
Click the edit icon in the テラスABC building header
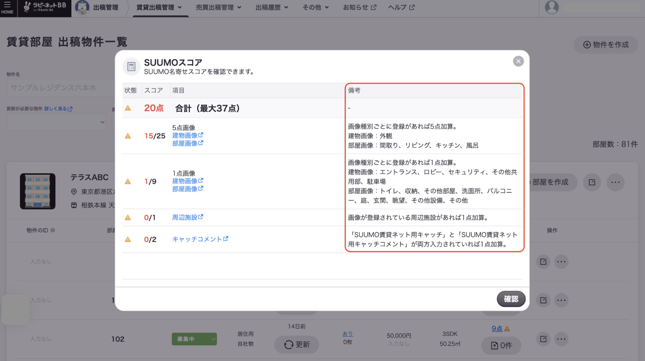pos(592,182)
